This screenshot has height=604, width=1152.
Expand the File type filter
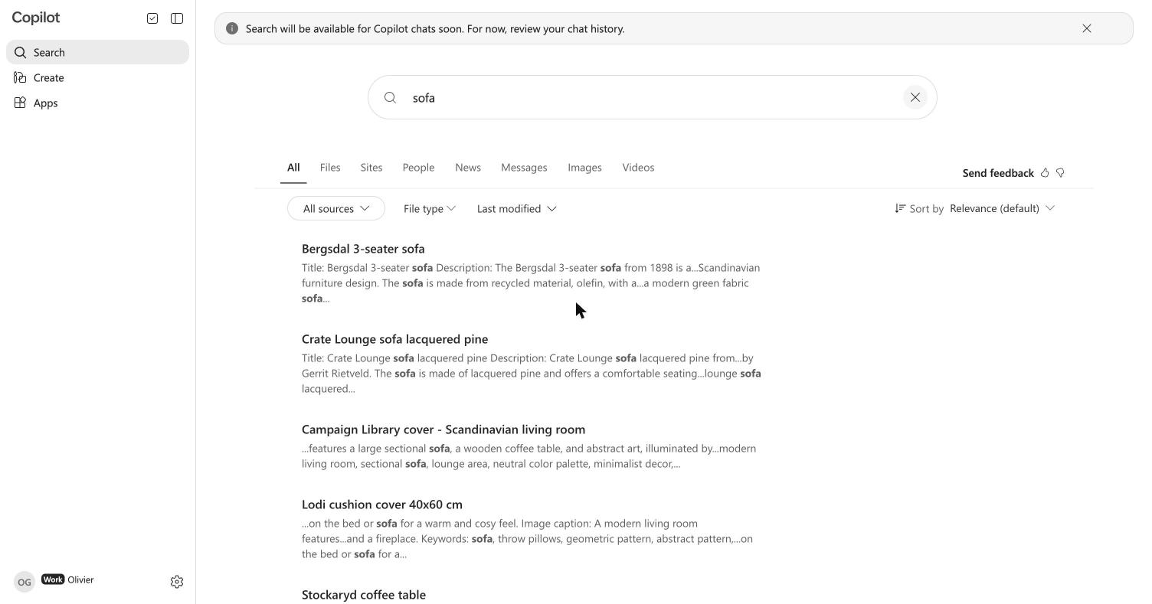(x=430, y=208)
